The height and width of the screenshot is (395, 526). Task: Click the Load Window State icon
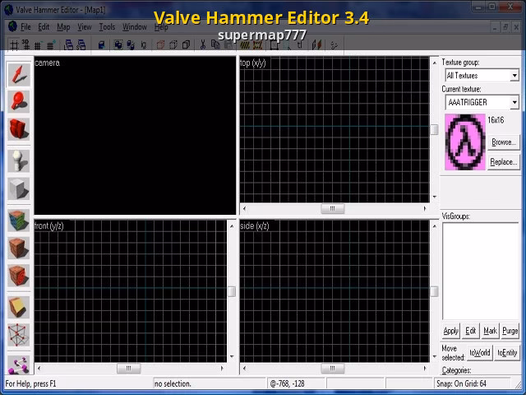tap(68, 44)
